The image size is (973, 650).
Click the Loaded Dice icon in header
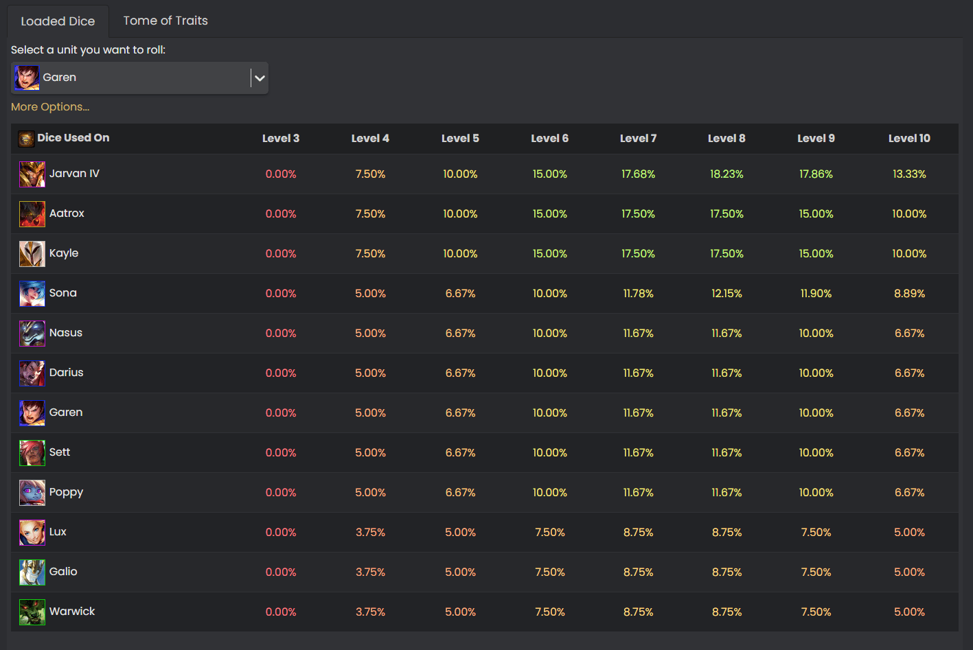tap(26, 139)
